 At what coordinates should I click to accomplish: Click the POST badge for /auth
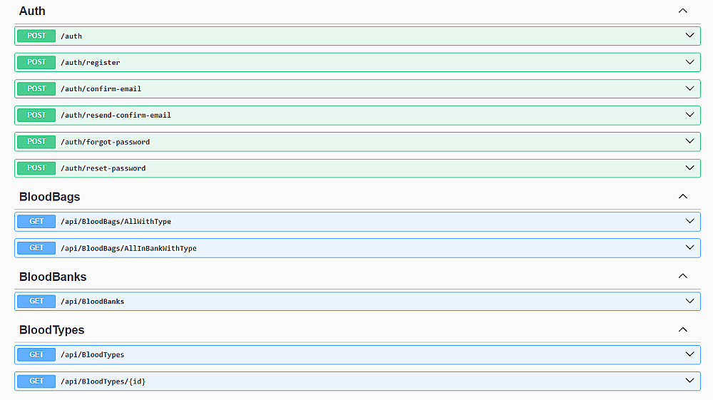[36, 36]
